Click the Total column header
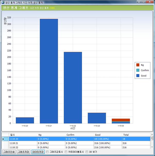This screenshot has height=156, width=155. click(136, 135)
